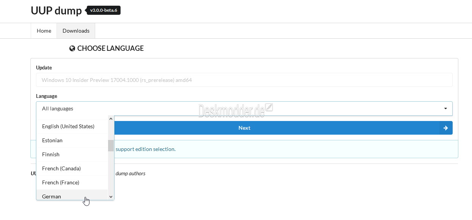Viewport: 472px width, 220px height.
Task: Click the v3.0.0-beta.6 version badge
Action: tap(103, 10)
